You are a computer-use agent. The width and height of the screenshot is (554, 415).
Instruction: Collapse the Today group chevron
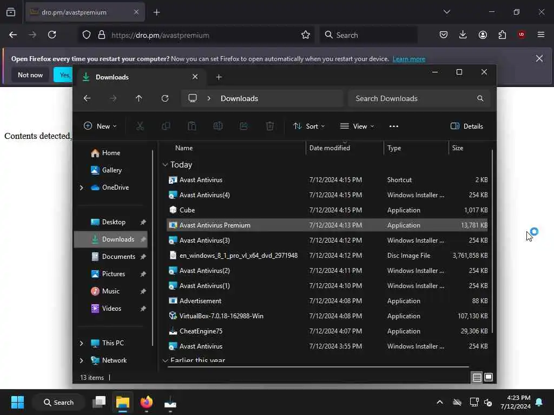point(165,165)
